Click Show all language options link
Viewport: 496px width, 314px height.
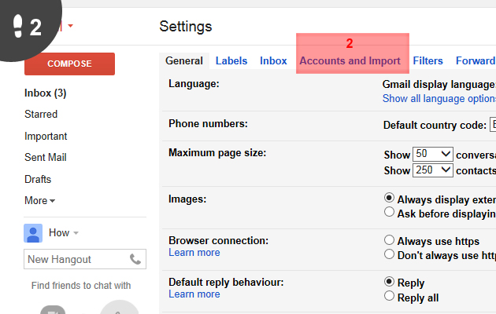(x=439, y=99)
